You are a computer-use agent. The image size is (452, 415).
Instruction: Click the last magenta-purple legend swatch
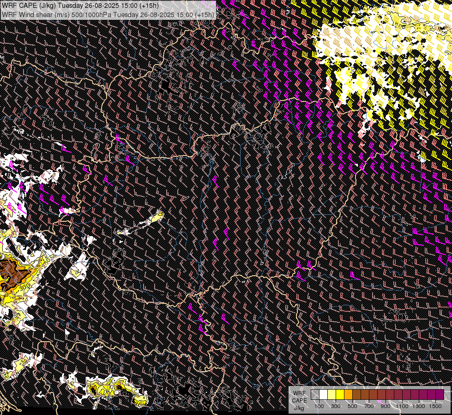pos(440,395)
